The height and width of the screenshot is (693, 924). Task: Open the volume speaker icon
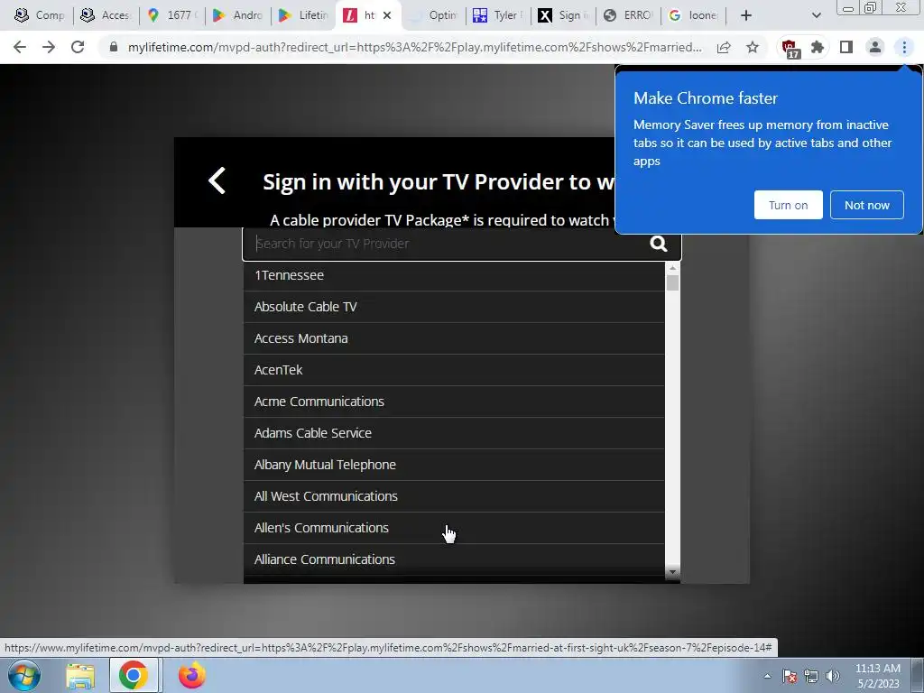pos(833,676)
